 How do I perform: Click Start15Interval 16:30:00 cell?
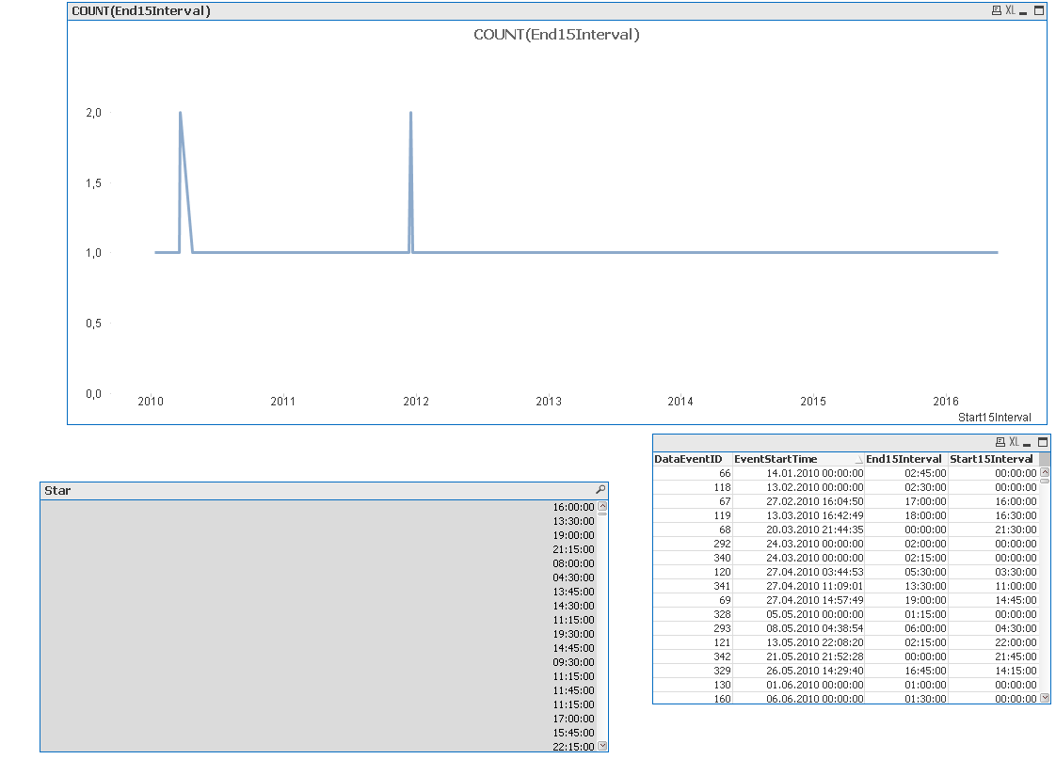click(993, 516)
